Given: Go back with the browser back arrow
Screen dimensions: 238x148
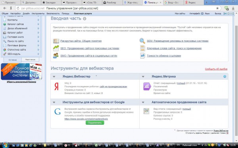Looking at the screenshot, I should [5, 8].
